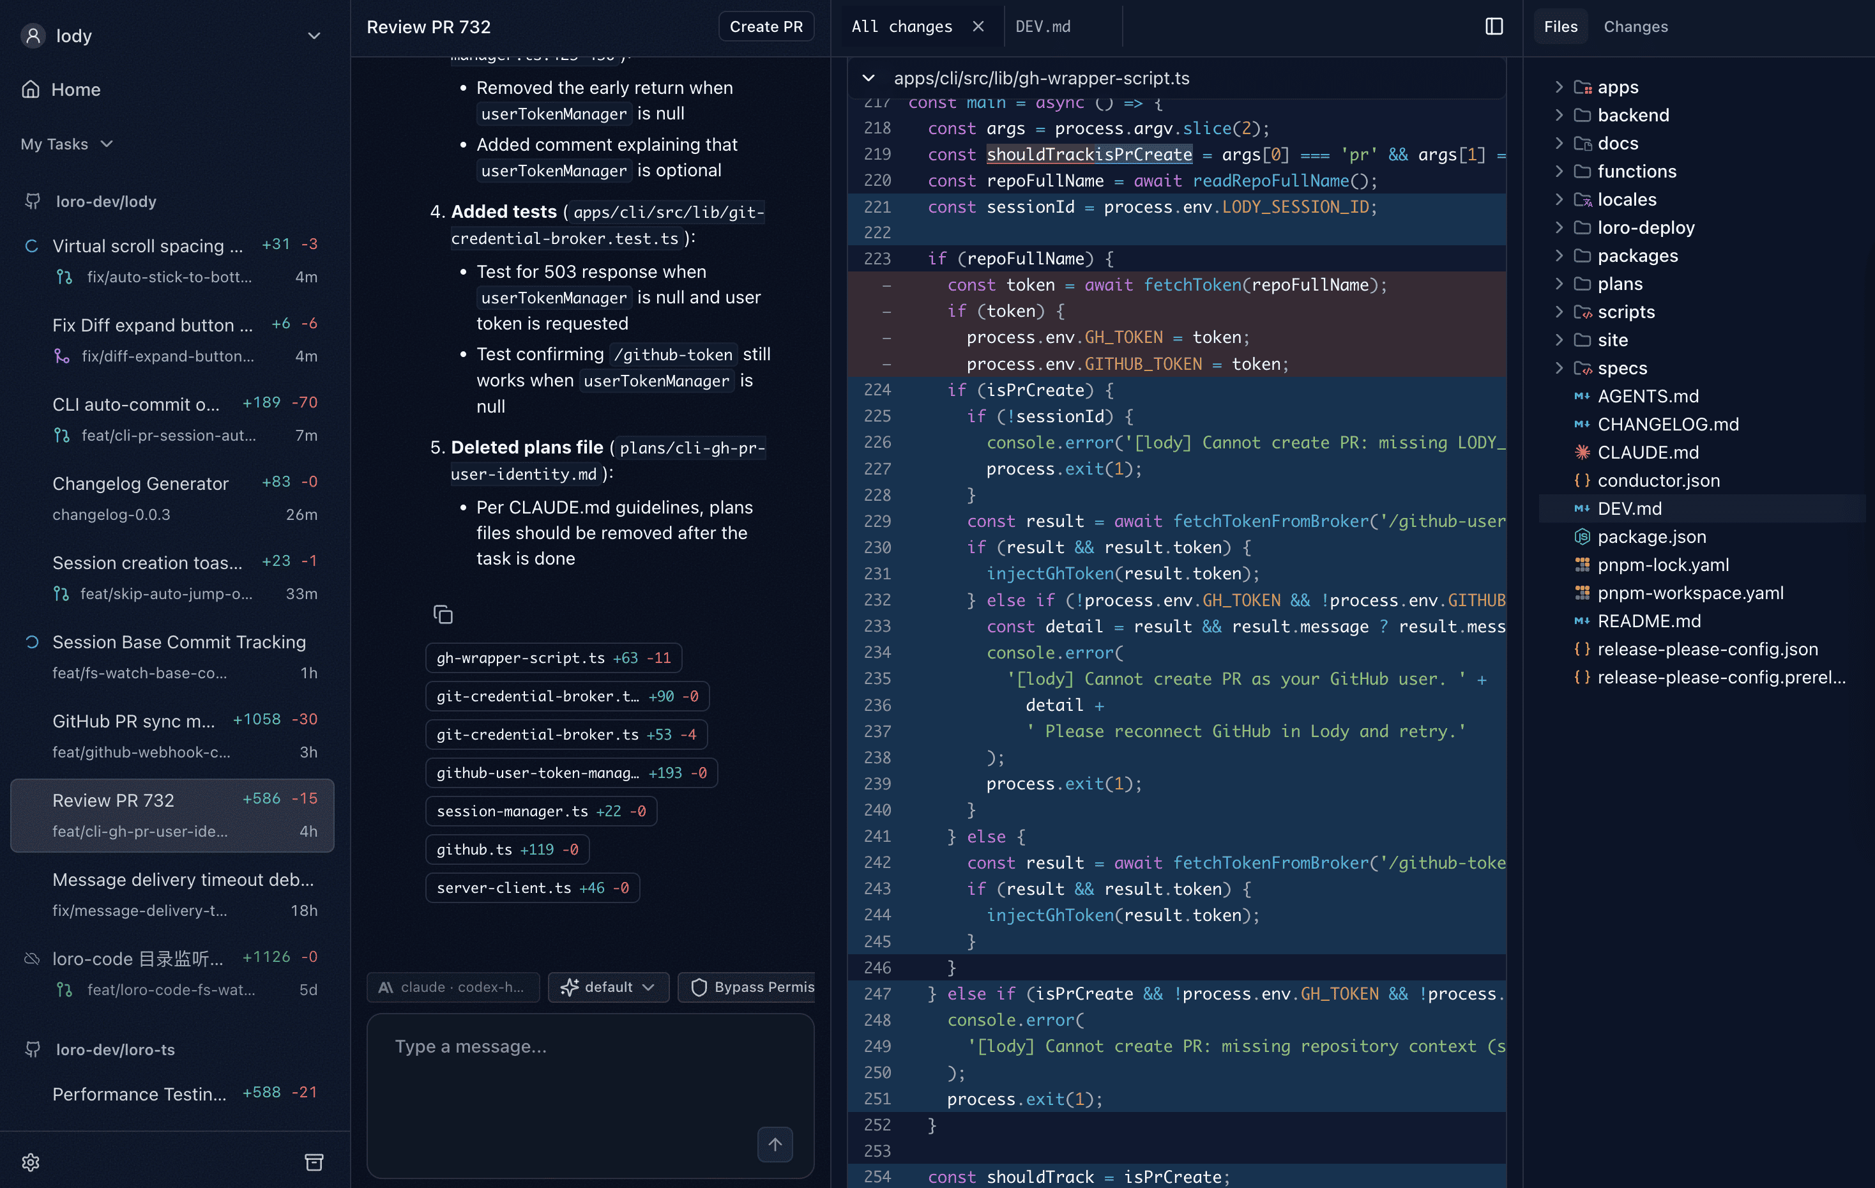Open the default model dropdown

click(x=608, y=987)
